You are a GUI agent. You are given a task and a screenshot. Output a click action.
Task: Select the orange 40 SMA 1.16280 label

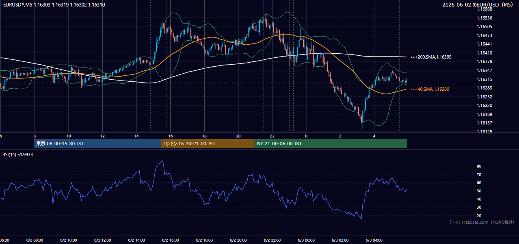[430, 89]
